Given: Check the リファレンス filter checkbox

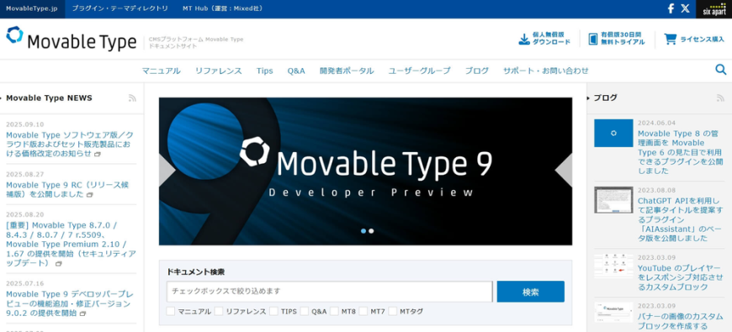Looking at the screenshot, I should coord(219,311).
